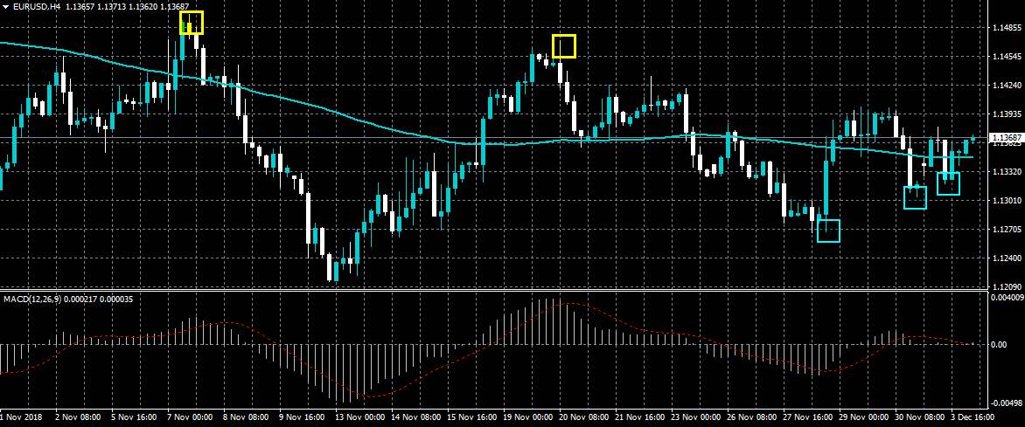1025x427 pixels.
Task: Click the 0.004009 MACD scale value
Action: tap(1007, 297)
